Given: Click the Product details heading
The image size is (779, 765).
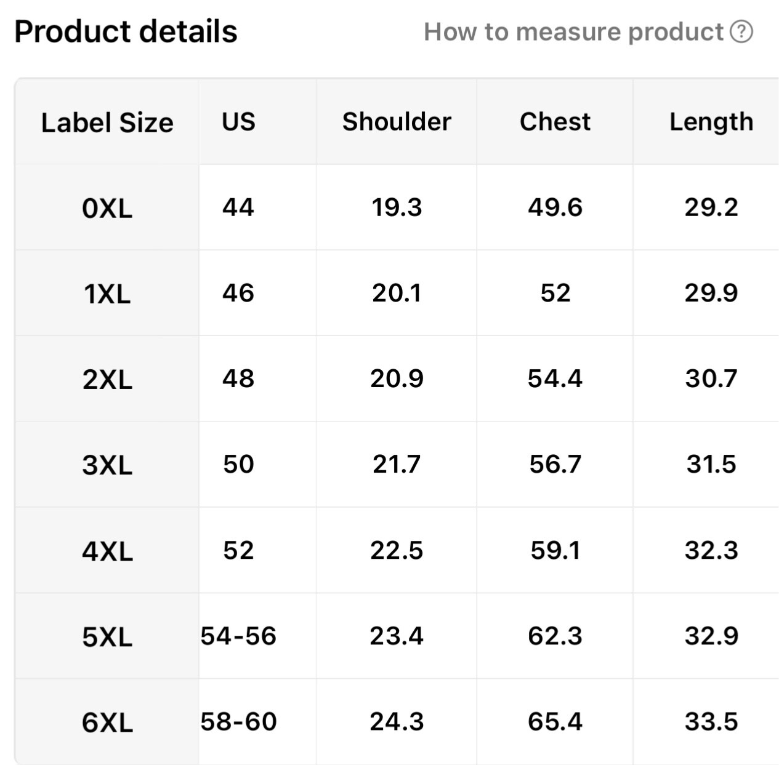Looking at the screenshot, I should click(x=126, y=31).
